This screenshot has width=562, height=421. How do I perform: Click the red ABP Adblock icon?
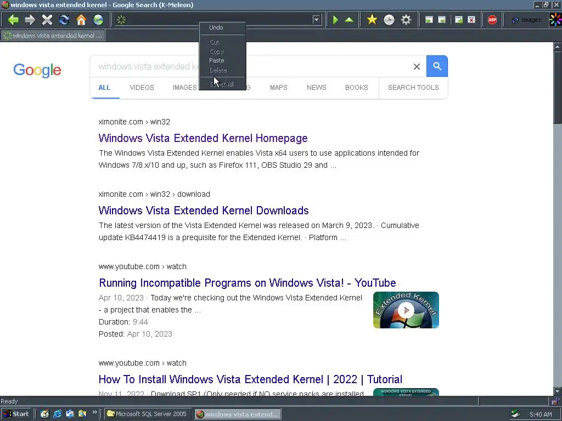coord(492,20)
